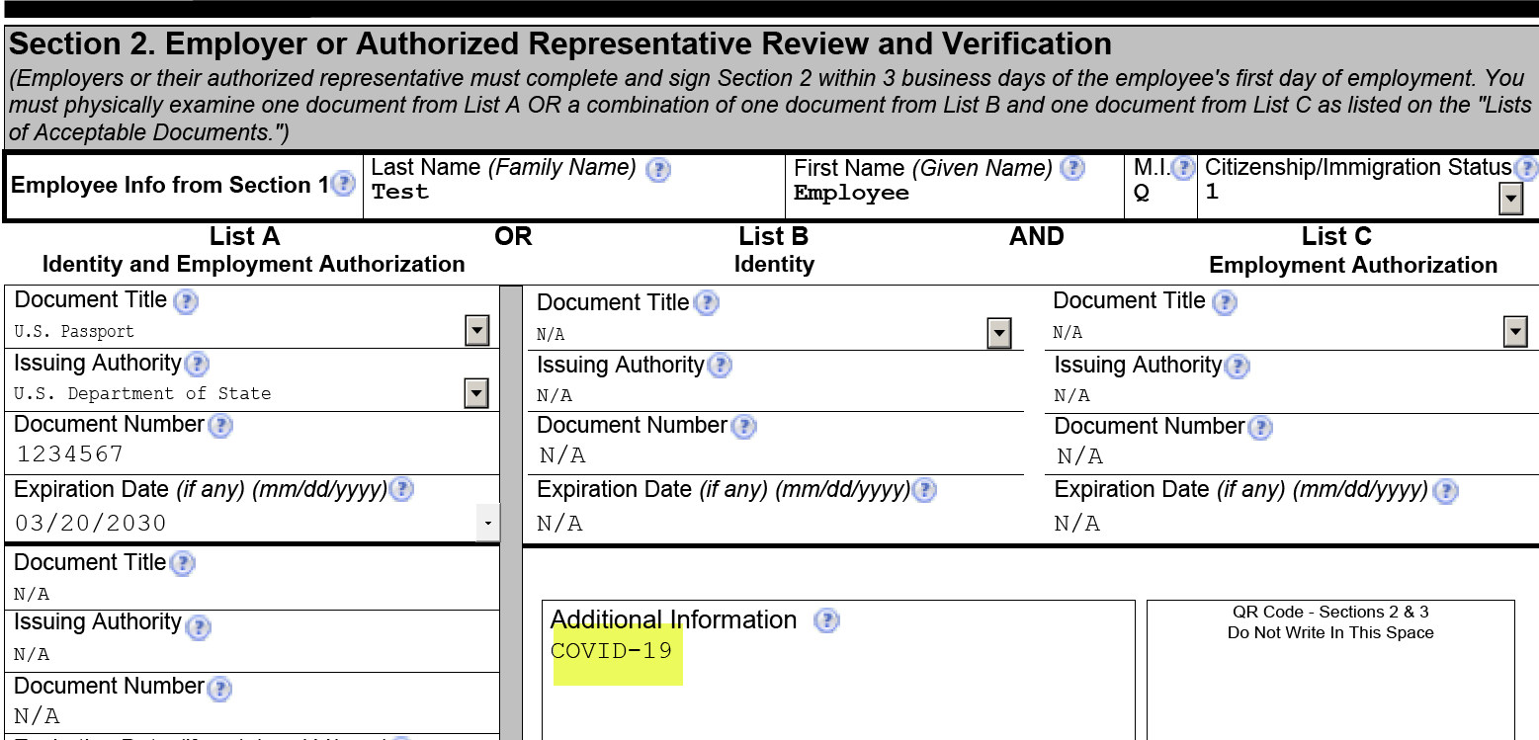Click the List B Document Title help icon

(707, 303)
